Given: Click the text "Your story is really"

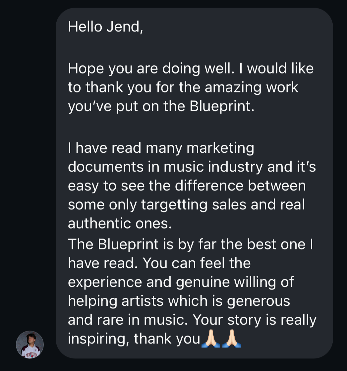Looking at the screenshot, I should click(x=255, y=320).
